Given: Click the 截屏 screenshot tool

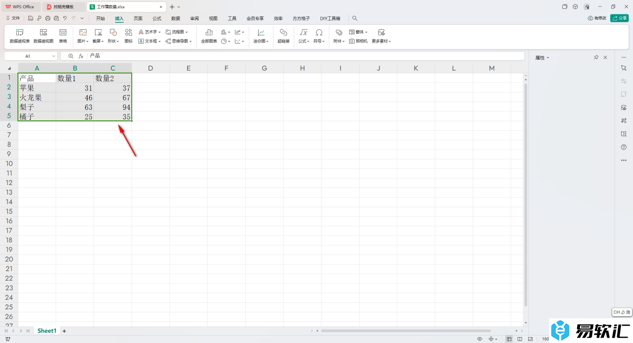Looking at the screenshot, I should click(x=98, y=36).
